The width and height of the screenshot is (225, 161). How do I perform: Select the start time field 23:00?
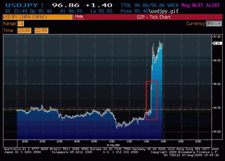pyautogui.click(x=24, y=30)
